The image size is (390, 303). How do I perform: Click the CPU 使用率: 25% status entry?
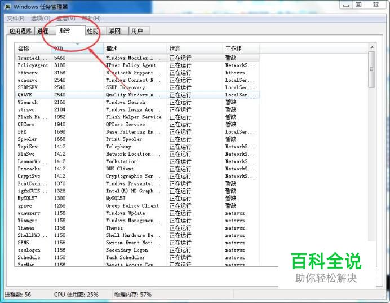coord(76,295)
